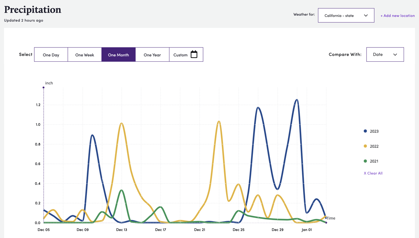Screen dimensions: 419x238
Task: Click the 2021 green legend dot
Action: pos(365,161)
